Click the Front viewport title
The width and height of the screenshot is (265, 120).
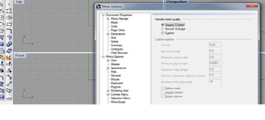pos(20,56)
